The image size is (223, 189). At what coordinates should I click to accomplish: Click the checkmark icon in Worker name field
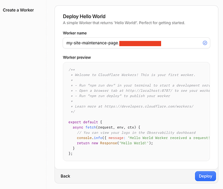[205, 43]
